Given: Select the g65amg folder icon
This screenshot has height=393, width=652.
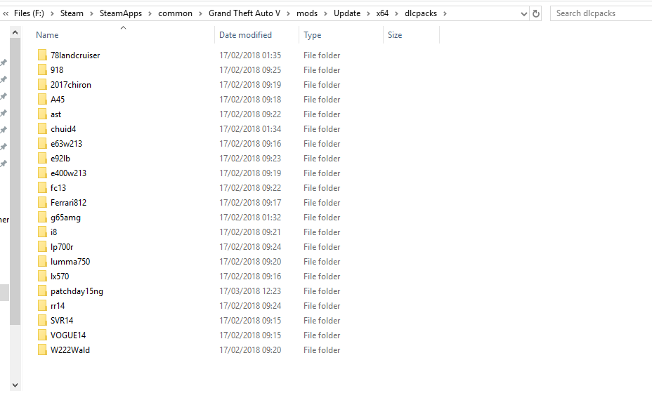Looking at the screenshot, I should point(42,218).
